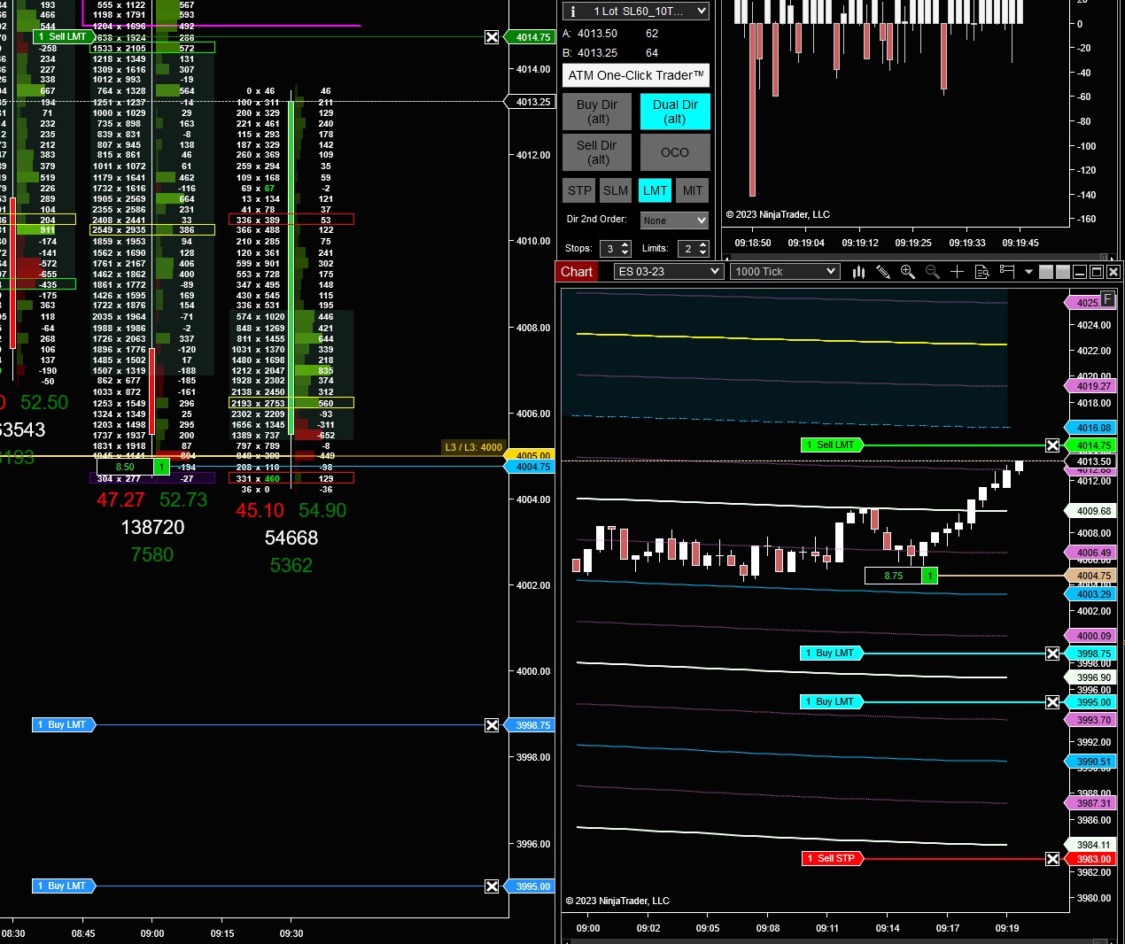The image size is (1125, 944).
Task: Toggle Dual Dir (alt) mode
Action: (x=675, y=112)
